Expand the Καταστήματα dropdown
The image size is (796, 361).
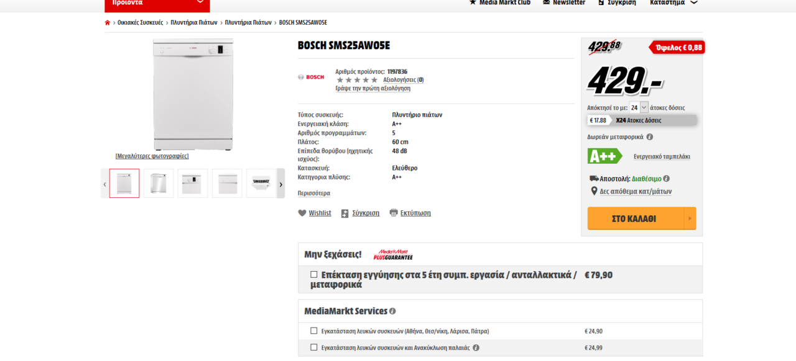673,2
